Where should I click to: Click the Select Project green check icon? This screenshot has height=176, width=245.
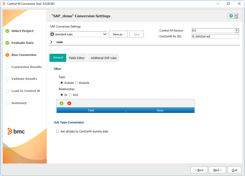pyautogui.click(x=7, y=31)
